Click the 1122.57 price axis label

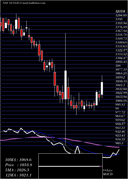pos(121,50)
